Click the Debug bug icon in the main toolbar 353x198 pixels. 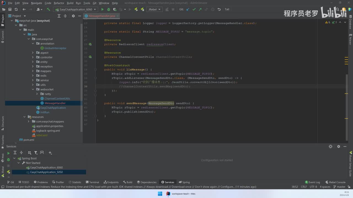point(109,9)
